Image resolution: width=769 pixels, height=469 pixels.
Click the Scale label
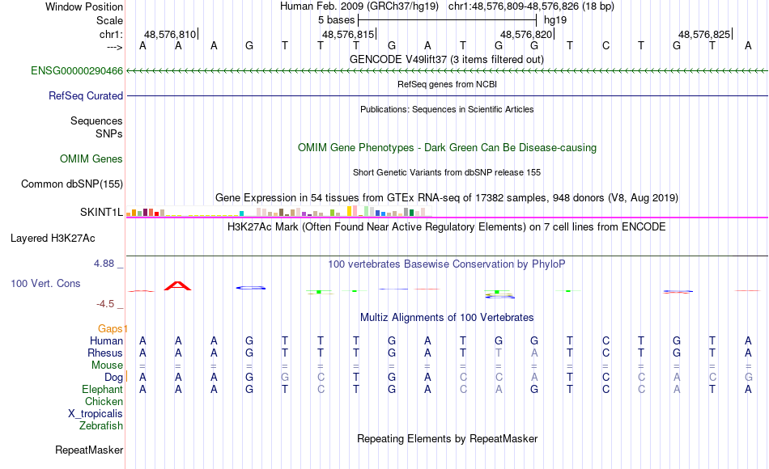[x=109, y=20]
